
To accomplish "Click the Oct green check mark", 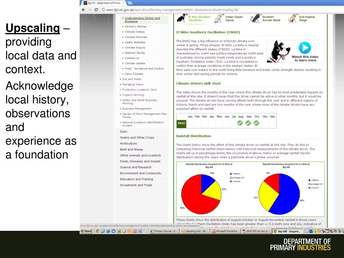I will pos(256,123).
